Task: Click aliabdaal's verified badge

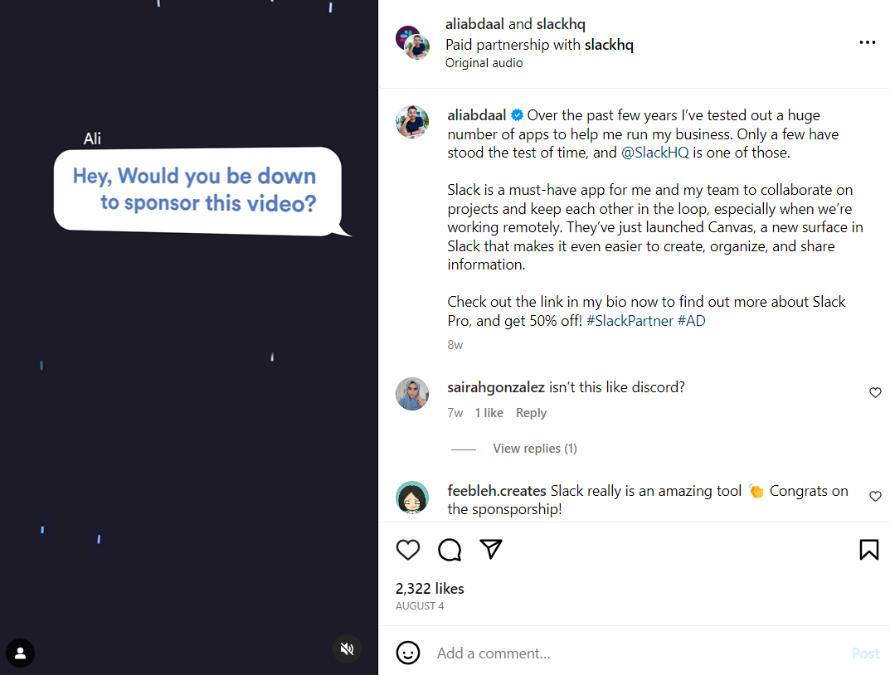Action: click(x=517, y=114)
